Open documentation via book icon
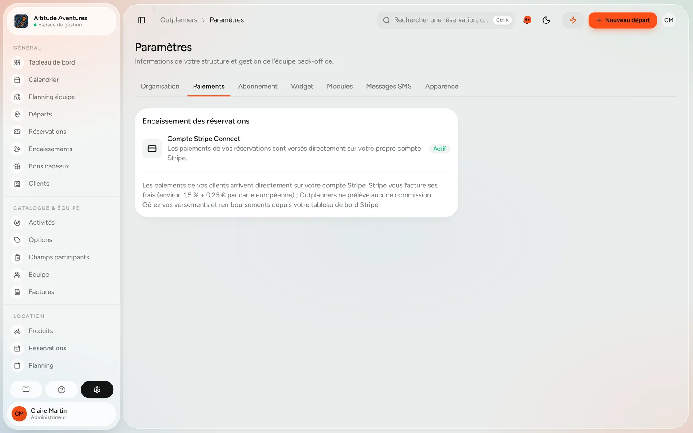The width and height of the screenshot is (693, 433). point(26,390)
